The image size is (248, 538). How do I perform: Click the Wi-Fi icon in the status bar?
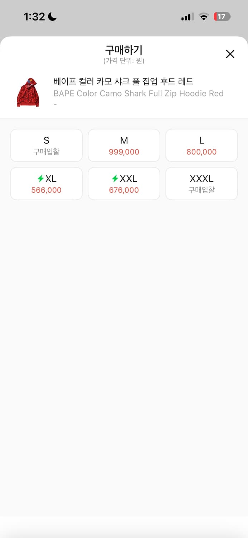204,16
